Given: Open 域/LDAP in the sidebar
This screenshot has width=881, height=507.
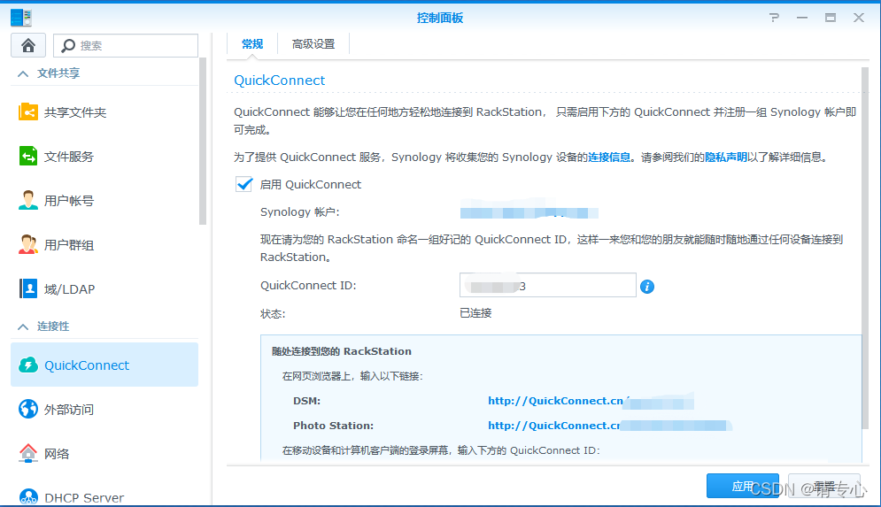Looking at the screenshot, I should [x=104, y=288].
